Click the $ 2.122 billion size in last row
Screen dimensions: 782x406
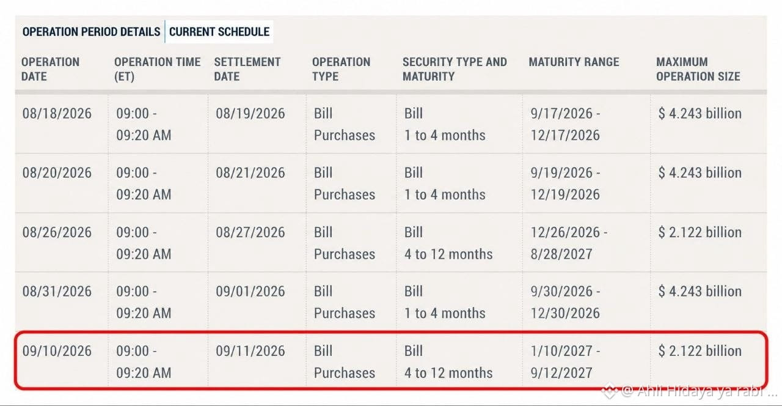pos(700,351)
